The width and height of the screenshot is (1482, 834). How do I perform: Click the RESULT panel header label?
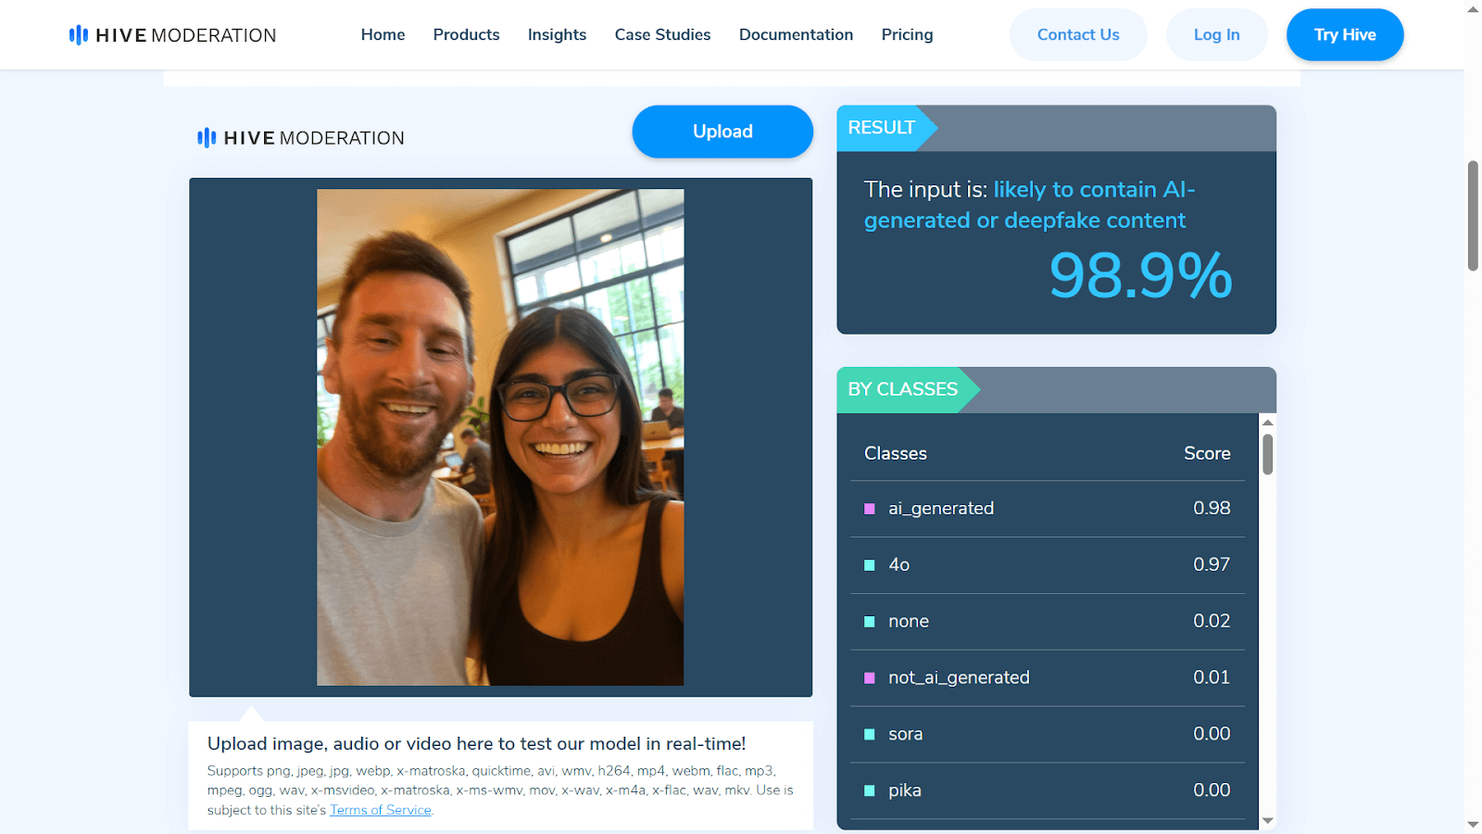(x=882, y=128)
